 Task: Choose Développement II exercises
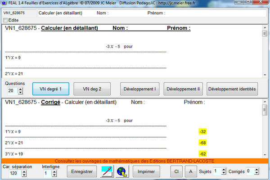(x=183, y=89)
